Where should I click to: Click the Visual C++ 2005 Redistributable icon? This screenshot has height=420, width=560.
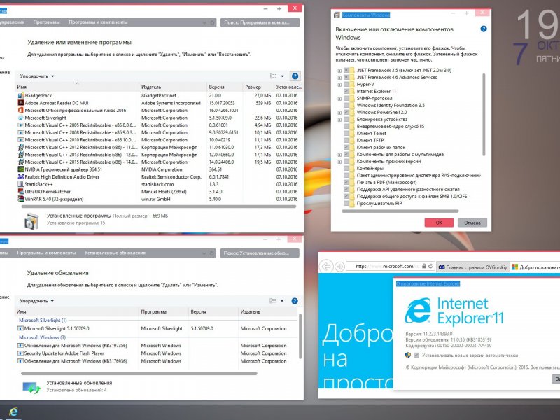tap(21, 125)
